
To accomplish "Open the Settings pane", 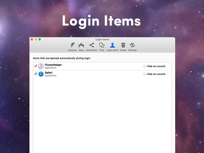I will pos(132,47).
